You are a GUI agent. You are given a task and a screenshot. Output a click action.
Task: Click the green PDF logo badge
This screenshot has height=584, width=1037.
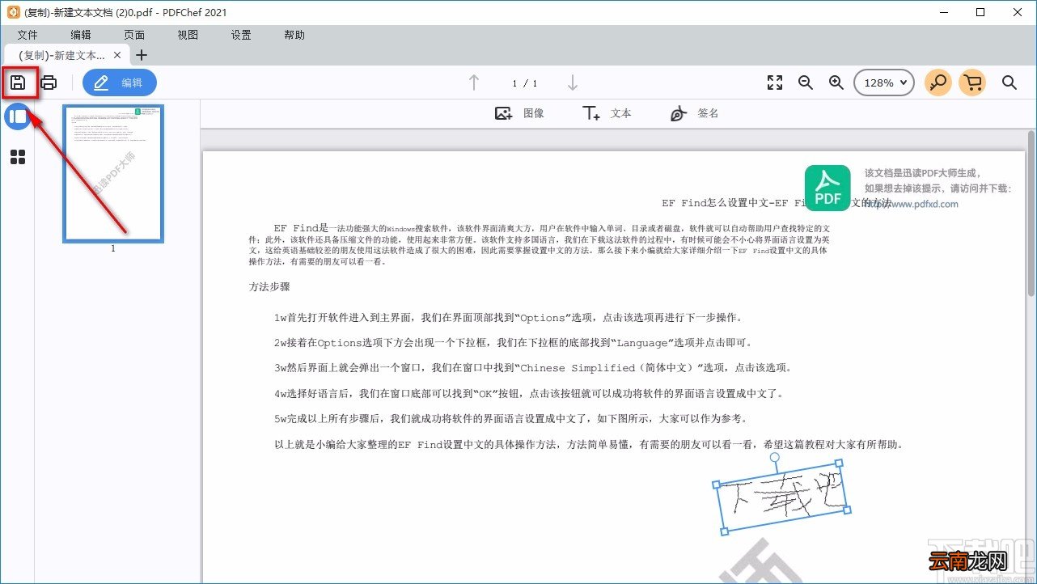coord(827,188)
